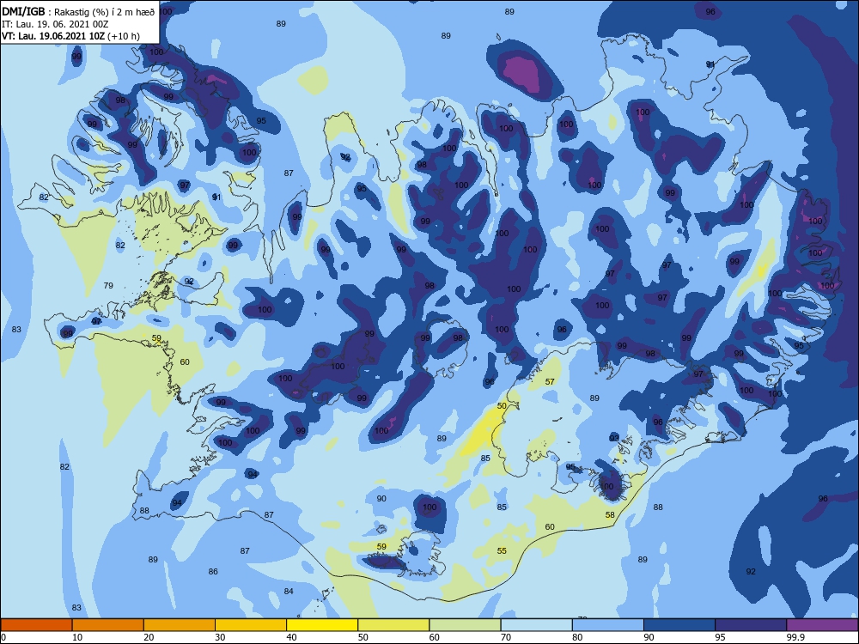Click the '55' humidity value on the map

coord(502,551)
